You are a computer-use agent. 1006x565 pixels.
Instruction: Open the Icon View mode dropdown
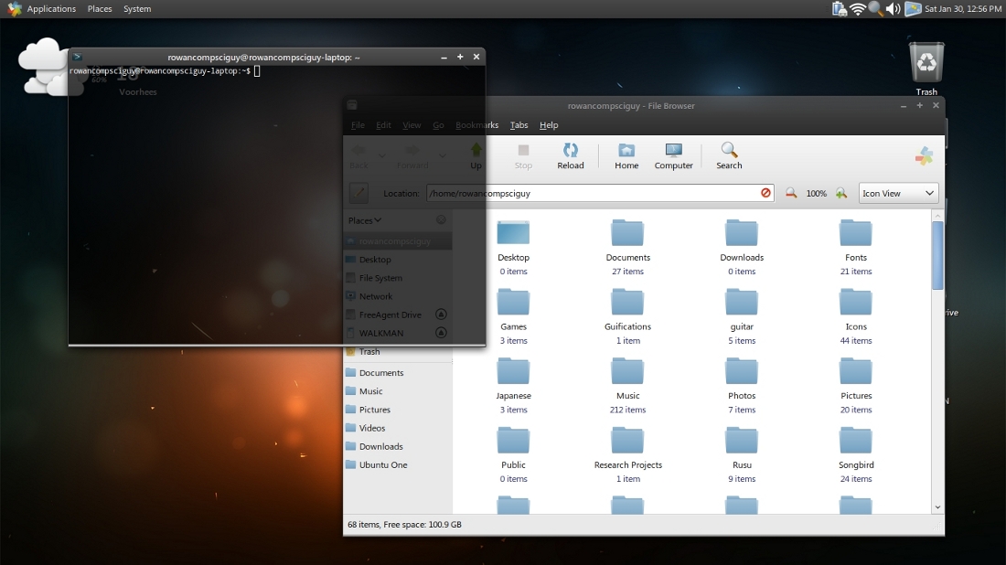click(898, 193)
